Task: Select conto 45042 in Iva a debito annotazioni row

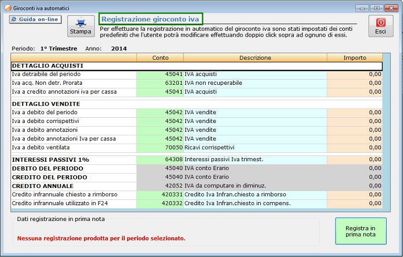Action: 160,130
